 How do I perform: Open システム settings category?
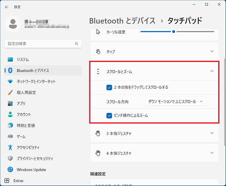43,60
